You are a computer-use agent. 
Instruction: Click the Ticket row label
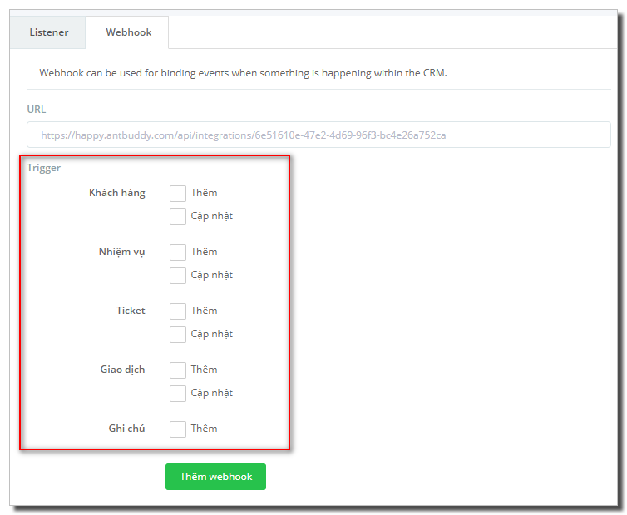131,311
